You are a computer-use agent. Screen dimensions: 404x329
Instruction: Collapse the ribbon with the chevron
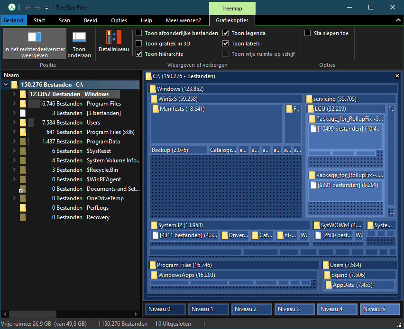pos(398,20)
